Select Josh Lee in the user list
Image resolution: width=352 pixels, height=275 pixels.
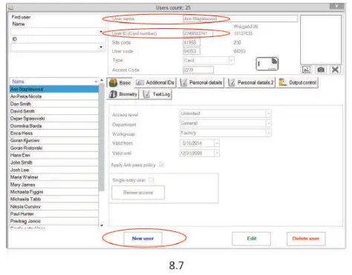point(54,170)
